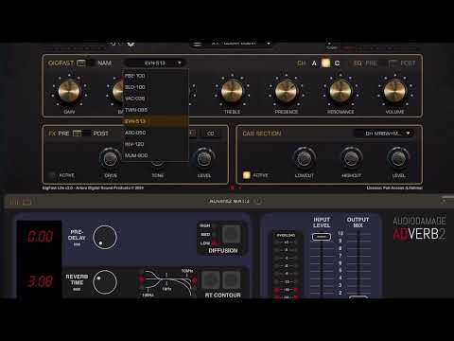Open the EVH-513 amp model dropdown
The width and height of the screenshot is (454, 341).
point(154,63)
